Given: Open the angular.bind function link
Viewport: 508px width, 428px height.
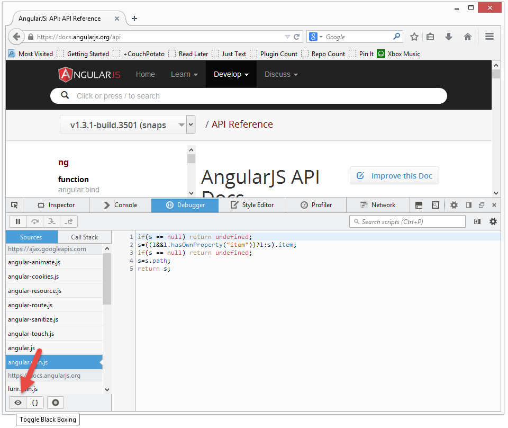Looking at the screenshot, I should [79, 190].
